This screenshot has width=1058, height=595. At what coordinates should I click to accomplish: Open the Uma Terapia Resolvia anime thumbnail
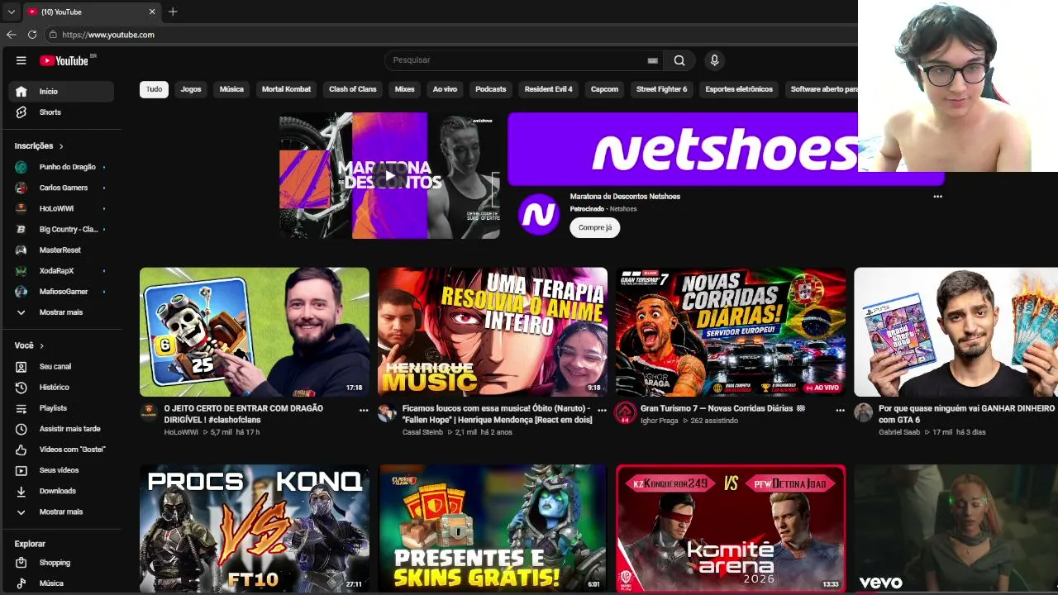[493, 332]
